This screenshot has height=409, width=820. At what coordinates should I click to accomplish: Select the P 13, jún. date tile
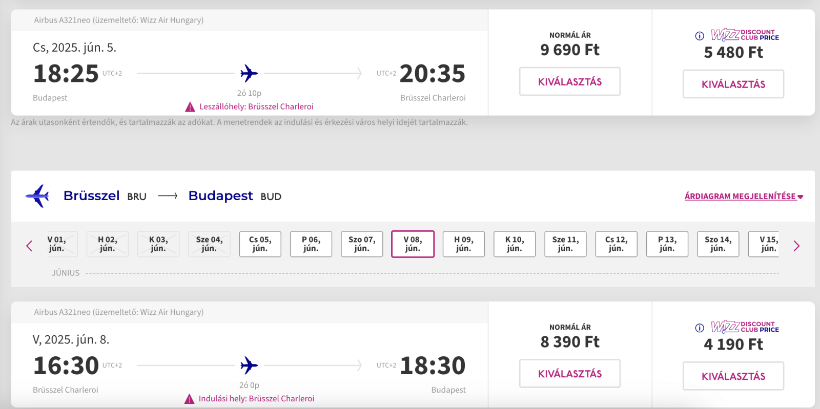[x=667, y=244]
